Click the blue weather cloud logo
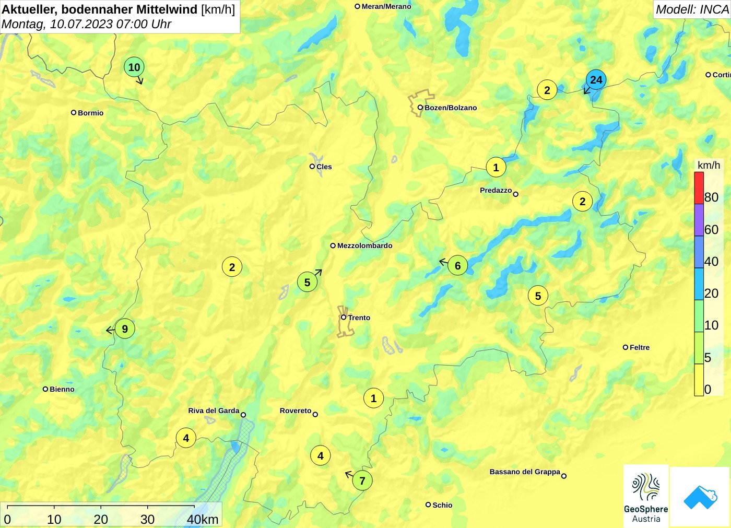The image size is (731, 528). (700, 497)
